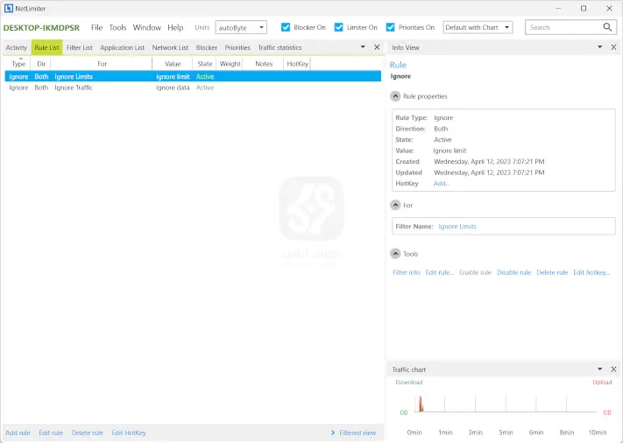Screen dimensions: 623x443
Task: Switch to the Network List tab
Action: (x=170, y=47)
